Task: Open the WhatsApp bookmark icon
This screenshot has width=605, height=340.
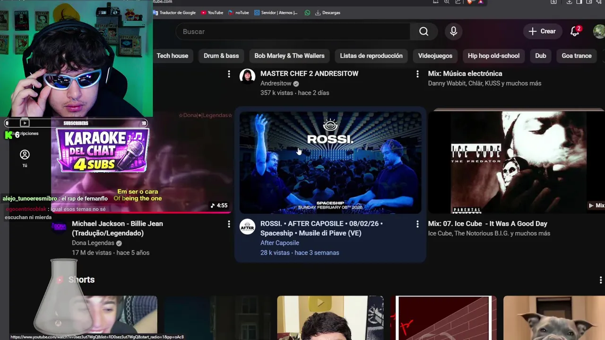Action: [x=307, y=13]
